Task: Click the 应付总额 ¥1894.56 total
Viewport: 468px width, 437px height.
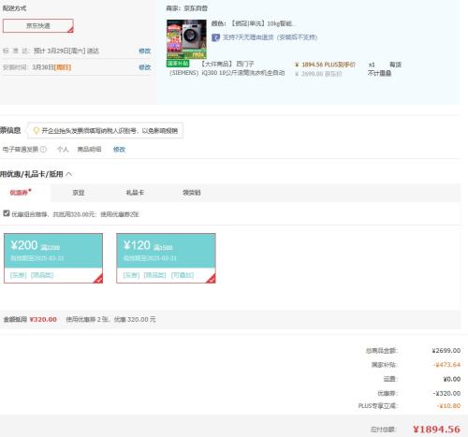Action: pos(436,430)
